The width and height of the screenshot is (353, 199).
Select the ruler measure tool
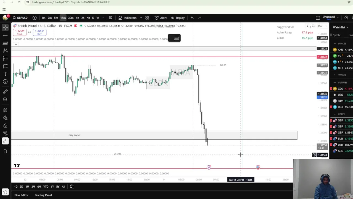(x=5, y=92)
